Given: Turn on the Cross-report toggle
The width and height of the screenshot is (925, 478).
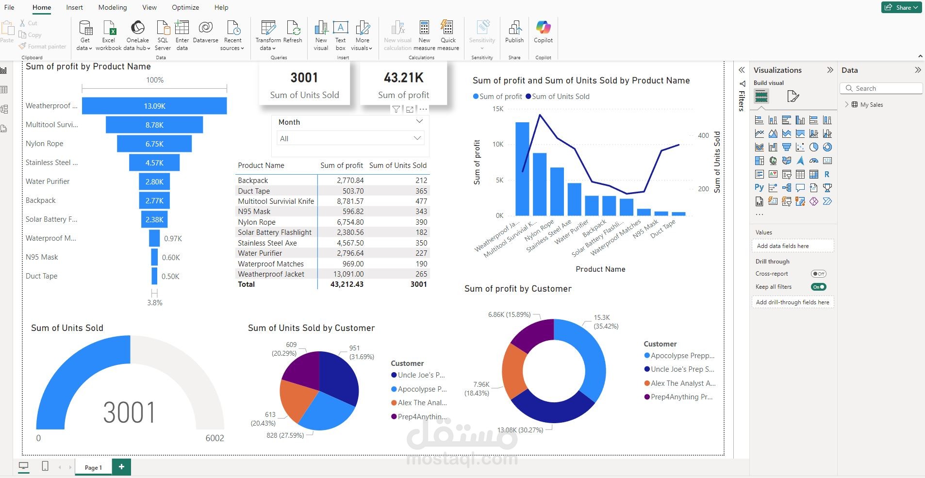Looking at the screenshot, I should point(819,274).
